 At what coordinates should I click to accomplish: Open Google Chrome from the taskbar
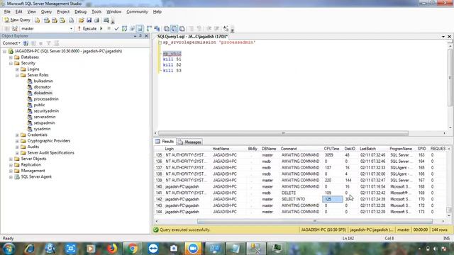133,249
